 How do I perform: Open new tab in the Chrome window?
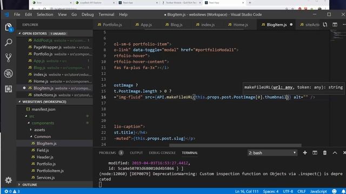click(x=250, y=3)
